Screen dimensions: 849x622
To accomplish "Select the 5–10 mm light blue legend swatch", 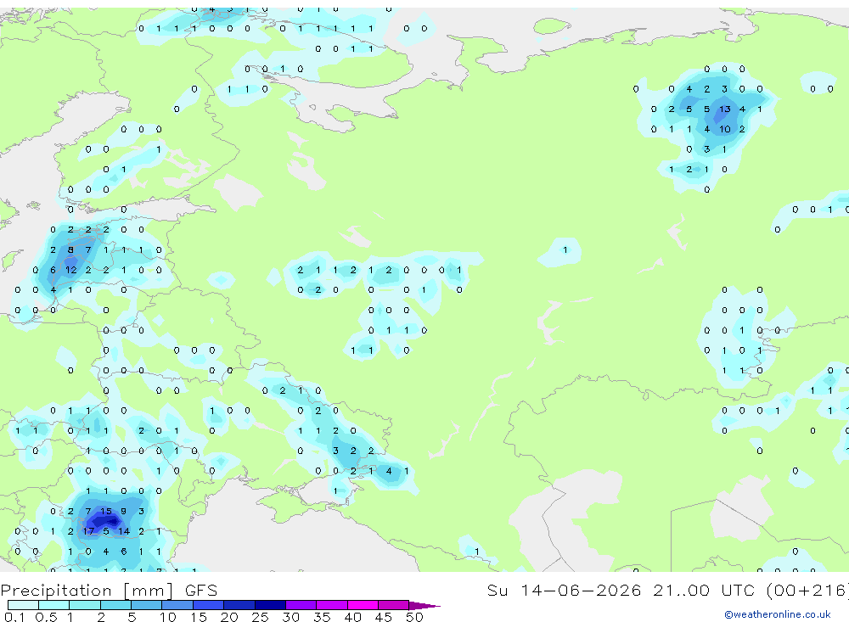I will 146,605.
